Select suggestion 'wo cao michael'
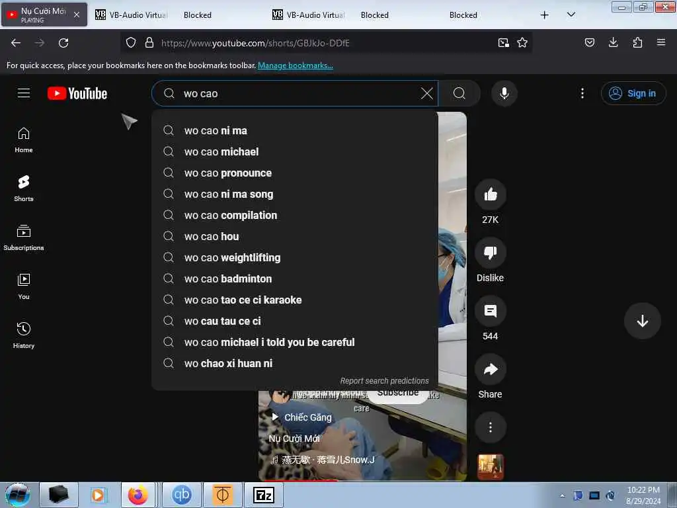 [294, 151]
